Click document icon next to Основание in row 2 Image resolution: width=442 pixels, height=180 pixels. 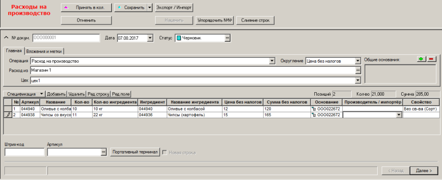click(x=313, y=115)
